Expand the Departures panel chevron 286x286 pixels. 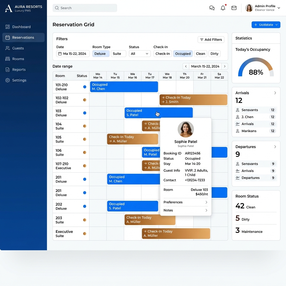(275, 147)
